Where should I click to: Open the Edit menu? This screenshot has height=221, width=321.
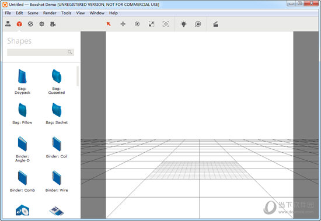19,13
